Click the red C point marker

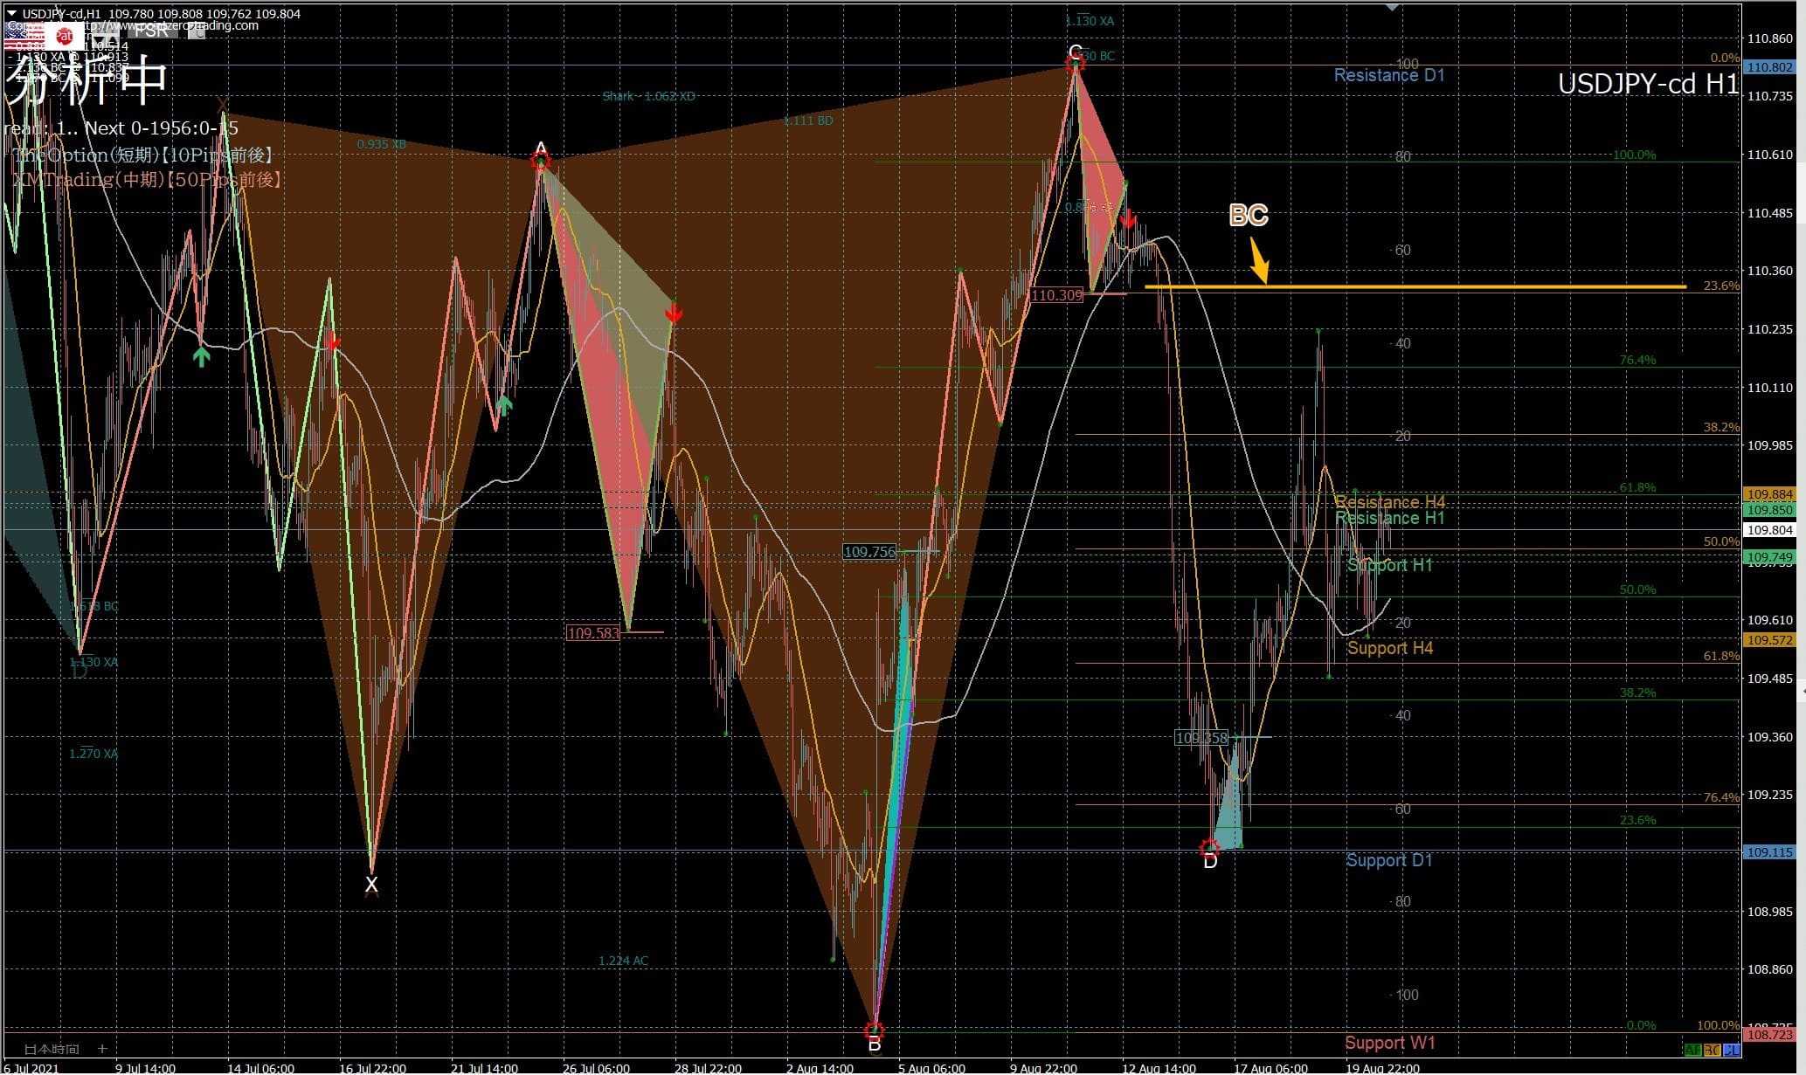click(1076, 61)
